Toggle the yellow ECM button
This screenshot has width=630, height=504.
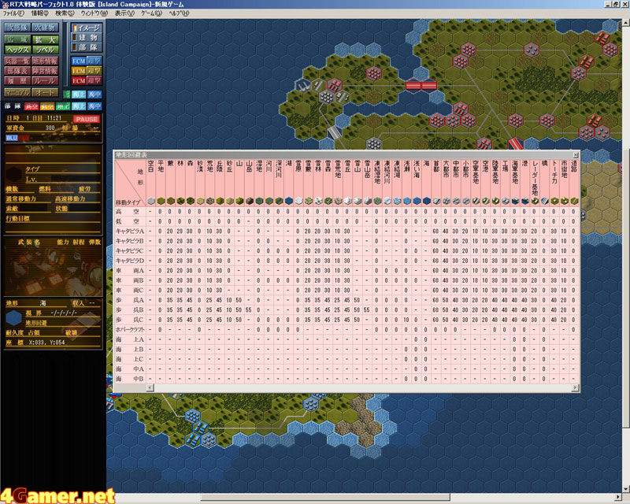point(79,71)
